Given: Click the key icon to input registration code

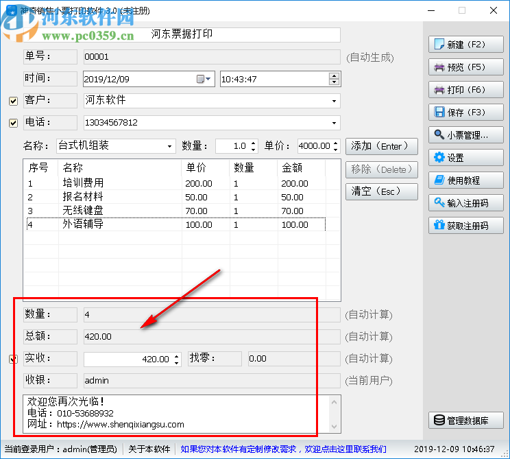Looking at the screenshot, I should point(439,202).
